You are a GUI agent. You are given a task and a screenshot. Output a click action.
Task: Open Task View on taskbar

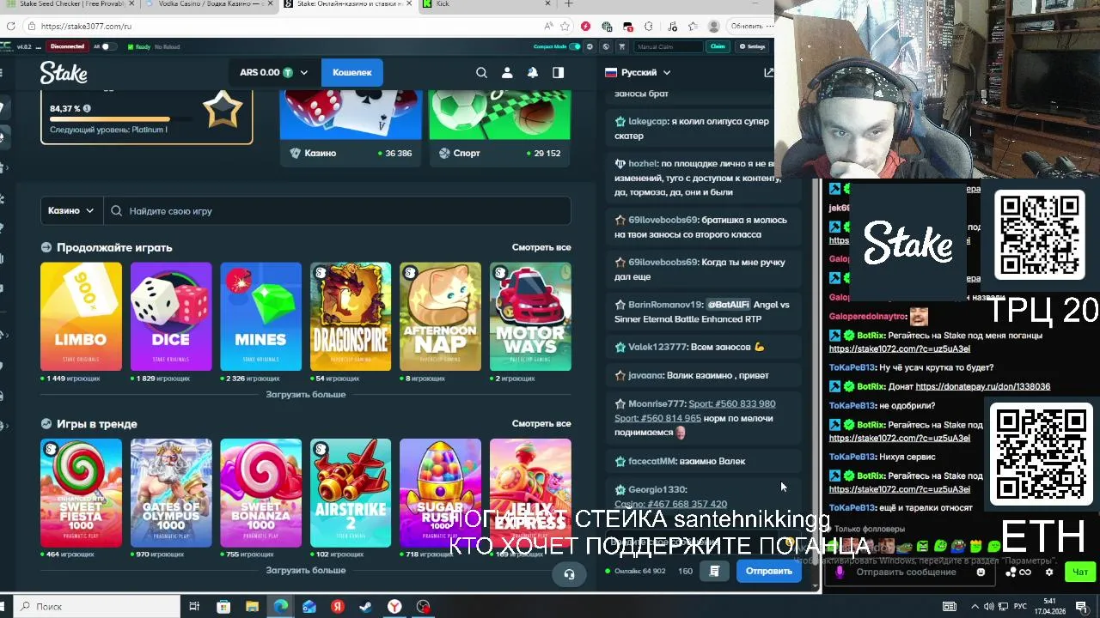click(194, 607)
